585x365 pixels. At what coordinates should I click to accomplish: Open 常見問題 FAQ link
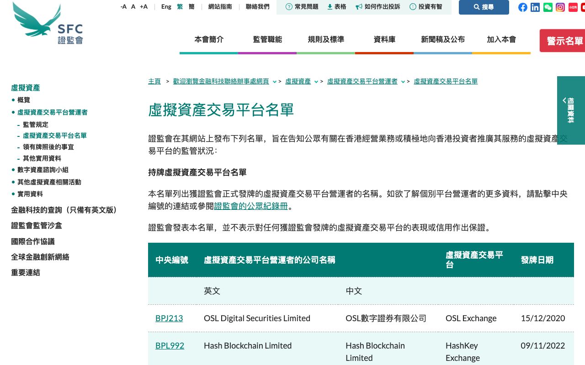[x=302, y=7]
